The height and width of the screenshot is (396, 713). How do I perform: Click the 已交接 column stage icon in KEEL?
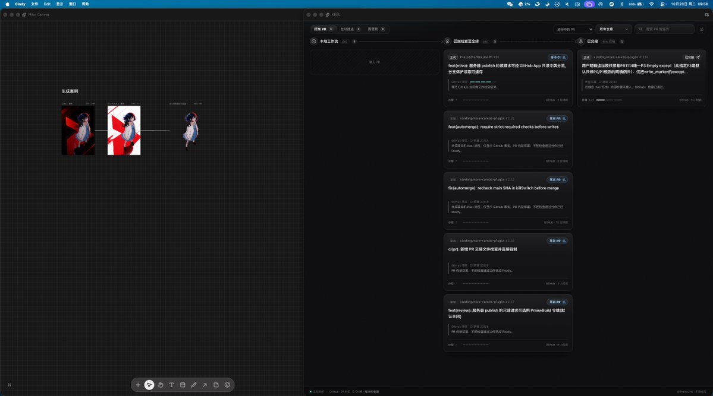[x=580, y=42]
